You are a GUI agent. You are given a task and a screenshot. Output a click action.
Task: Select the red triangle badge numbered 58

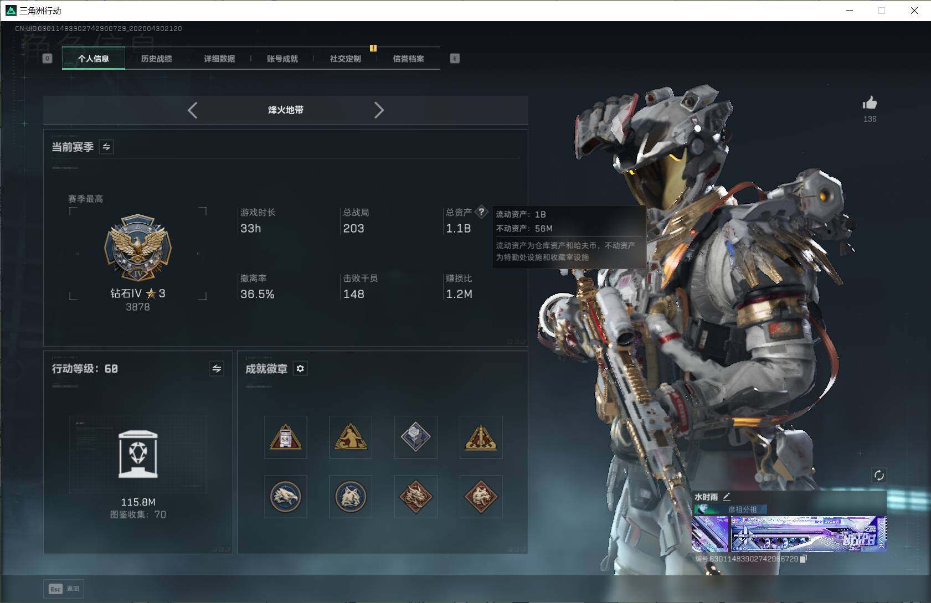click(285, 437)
